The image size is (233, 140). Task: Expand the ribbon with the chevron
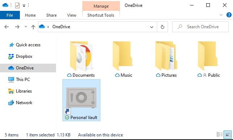click(221, 15)
